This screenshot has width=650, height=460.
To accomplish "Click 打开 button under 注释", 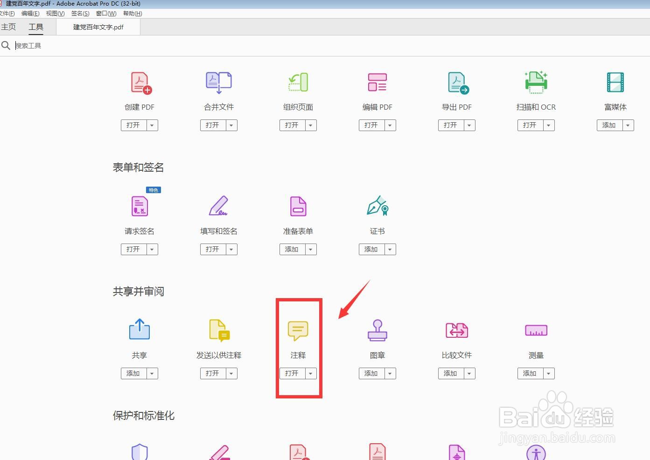I will (x=292, y=374).
